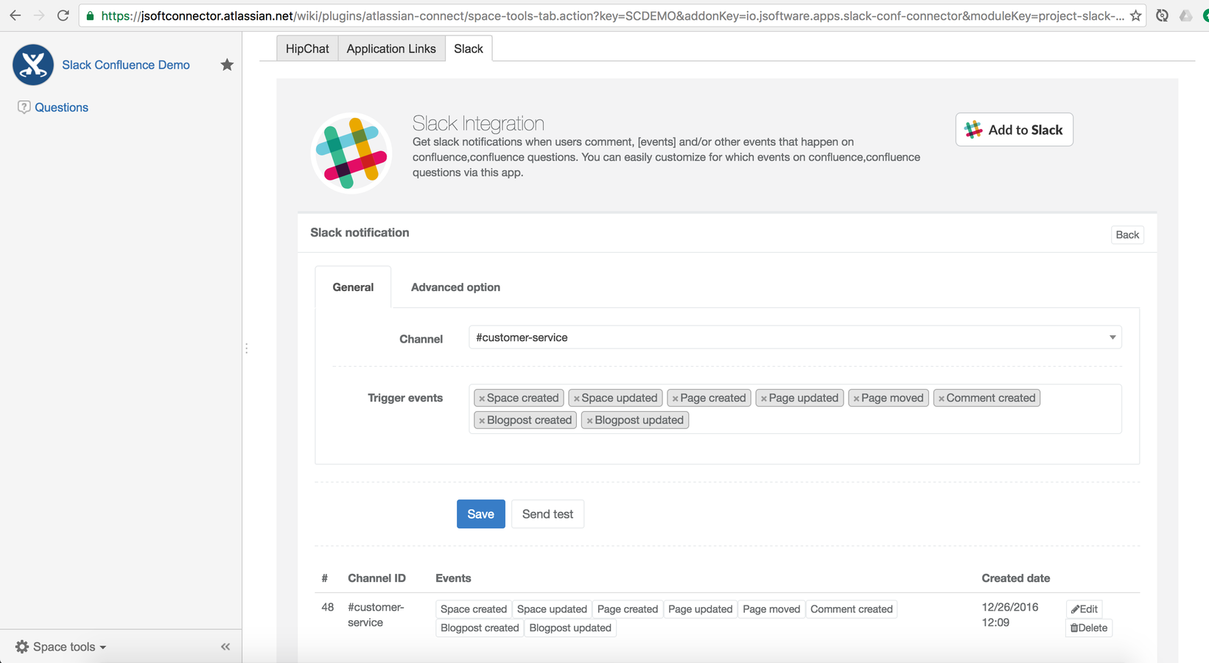Open the Slack Confluence Demo link
The height and width of the screenshot is (663, 1209).
coord(126,65)
